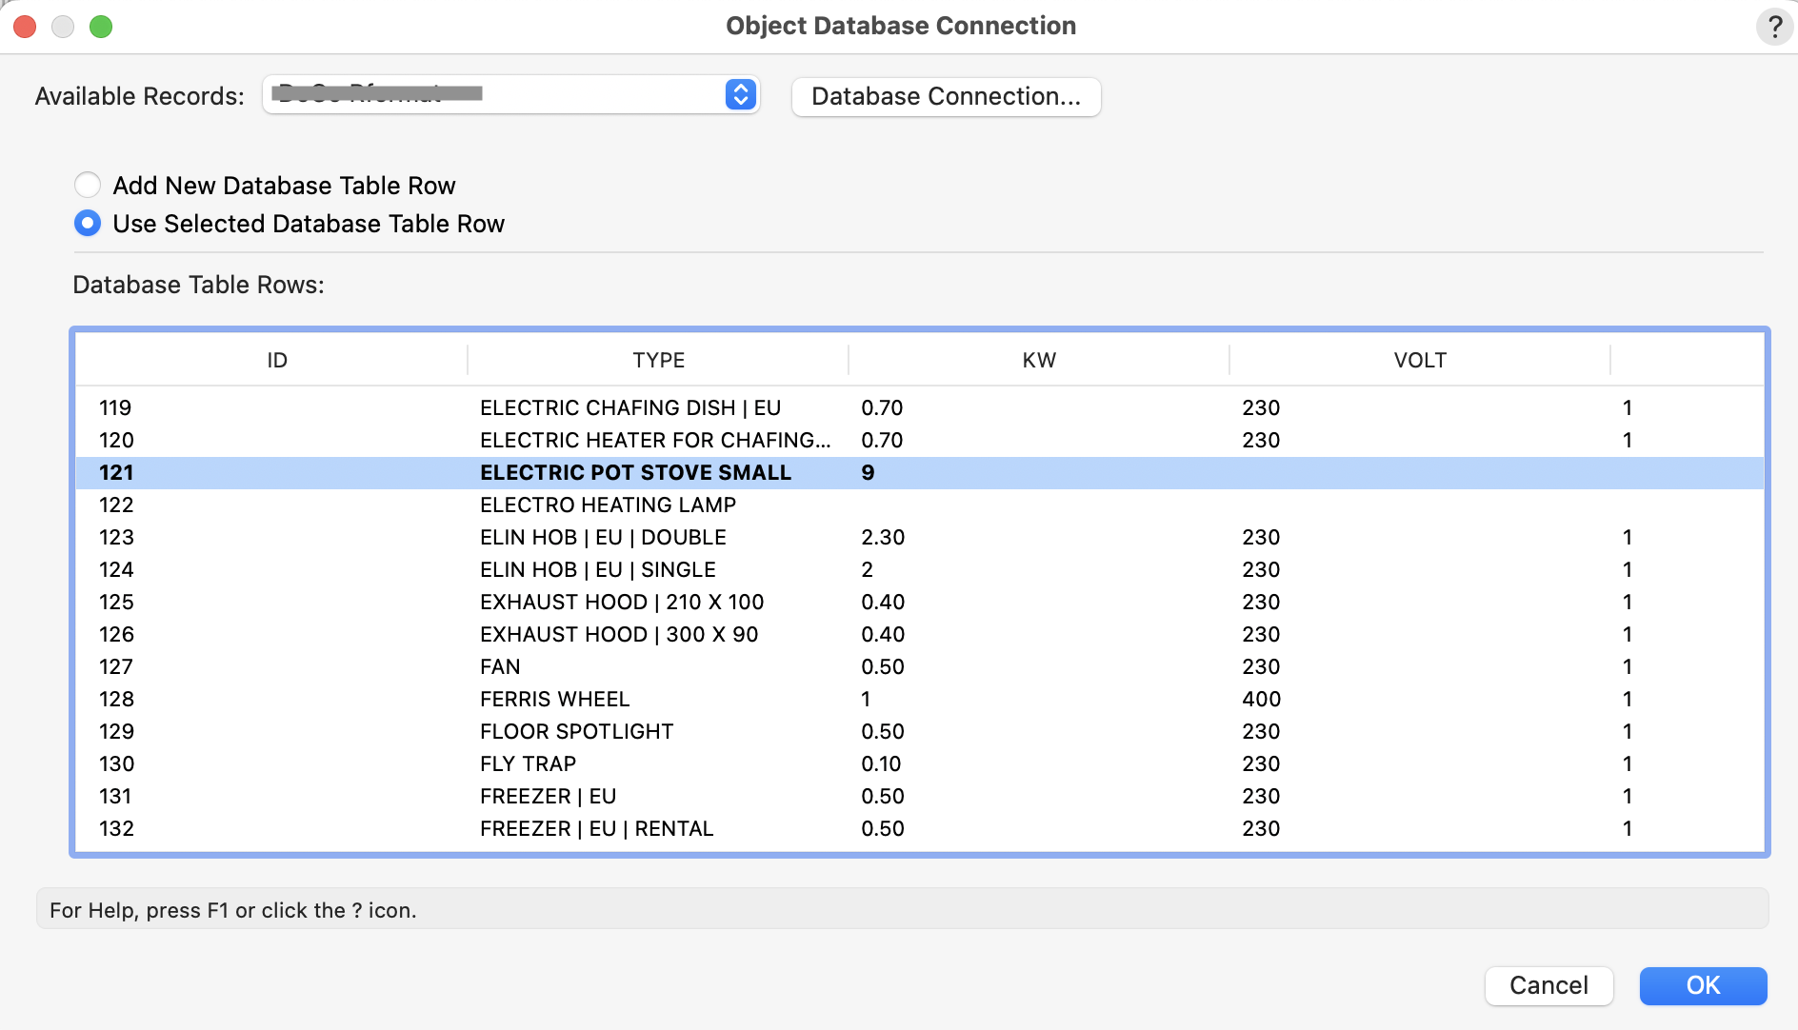Select the ELECTRO HEATING LAMP entry

click(x=608, y=505)
